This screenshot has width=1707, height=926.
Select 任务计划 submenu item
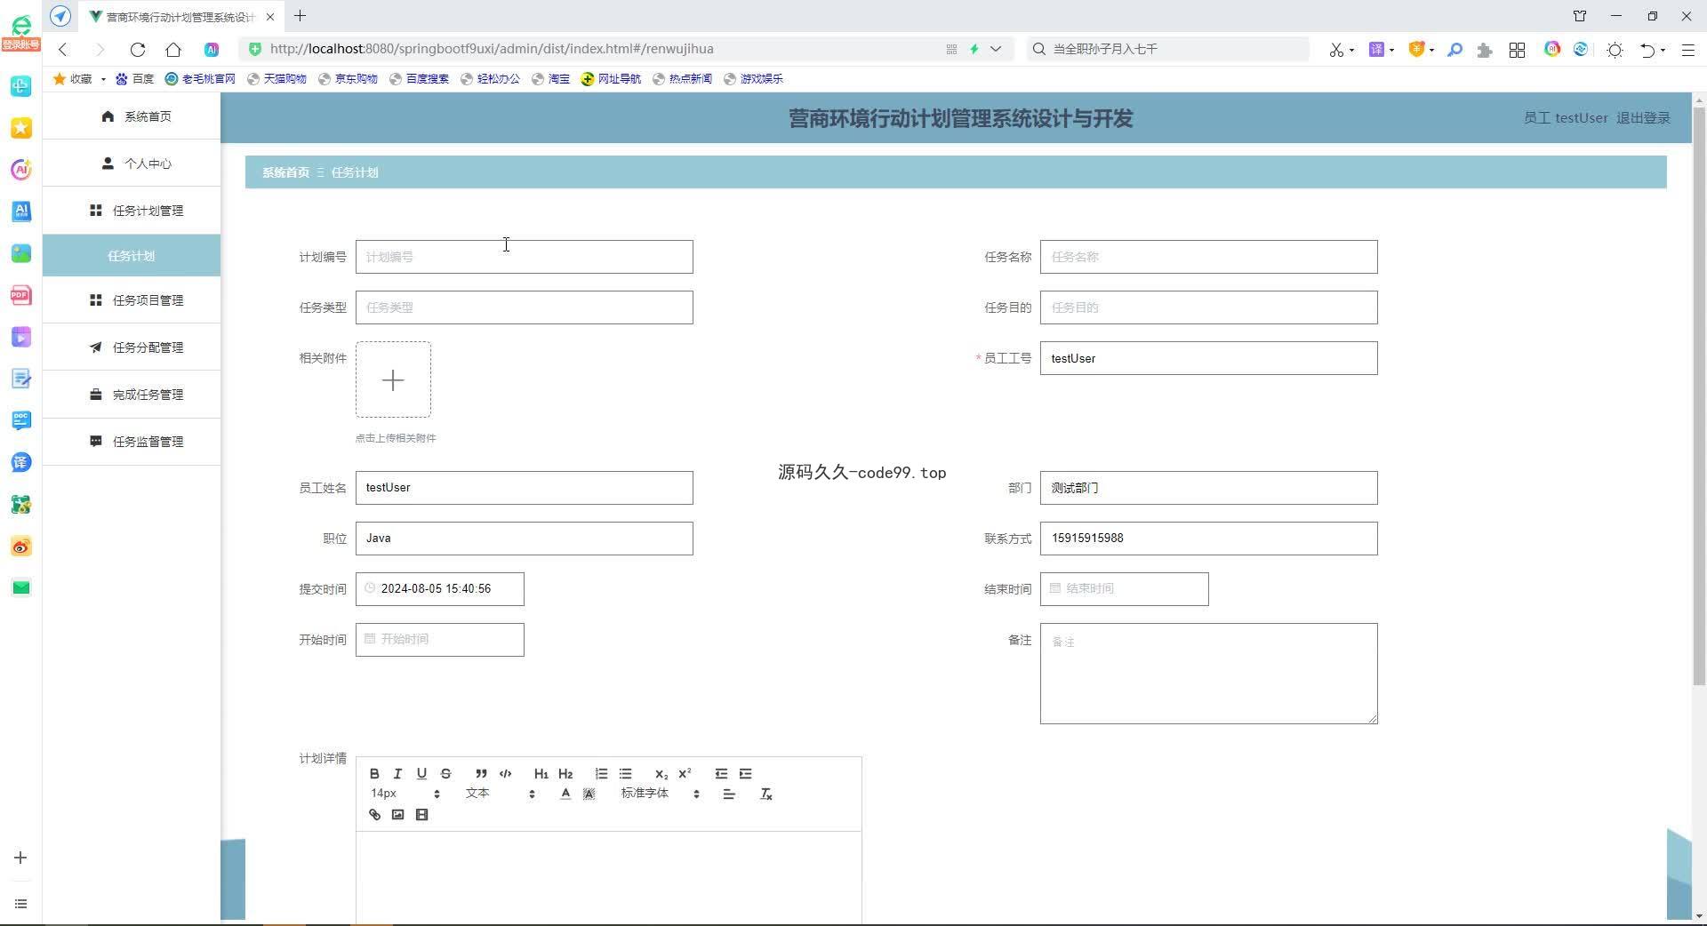[x=132, y=256]
